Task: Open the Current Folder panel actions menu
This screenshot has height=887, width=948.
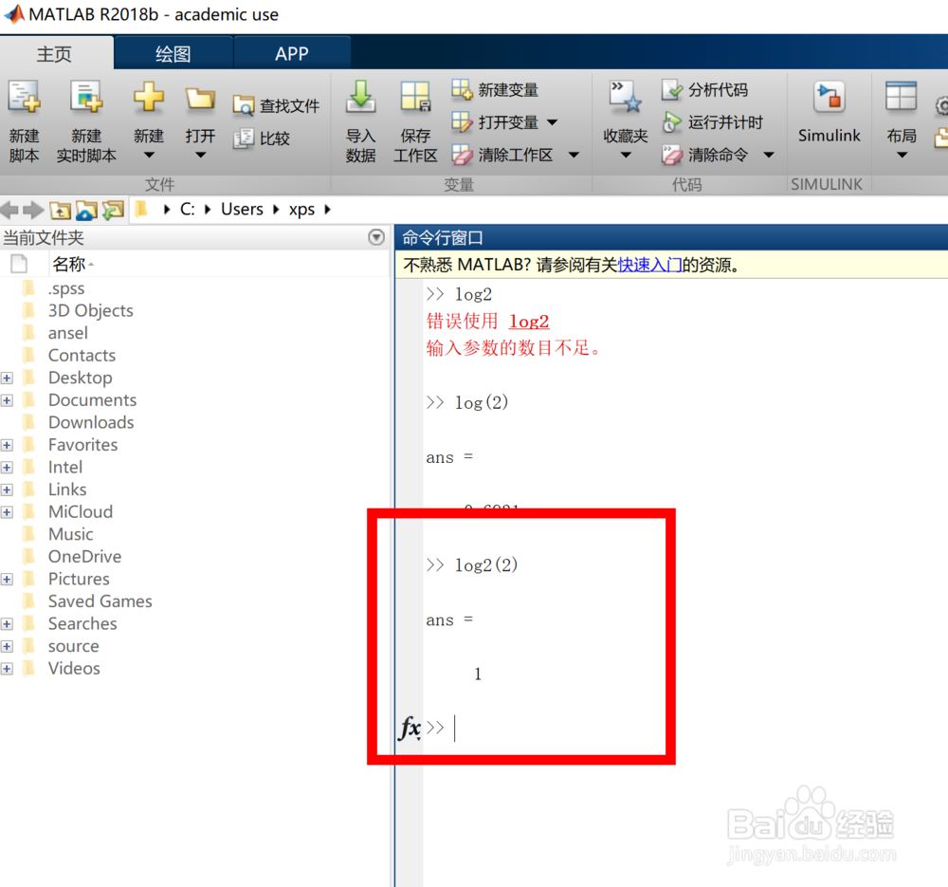Action: click(x=376, y=237)
